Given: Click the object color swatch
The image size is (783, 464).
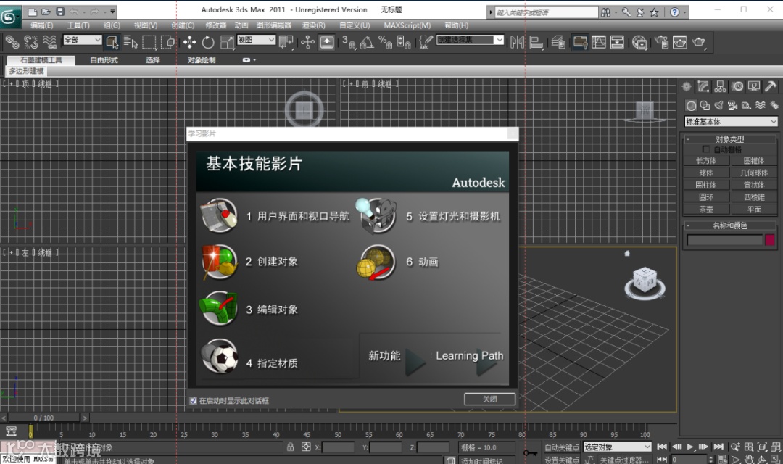Looking at the screenshot, I should point(769,240).
